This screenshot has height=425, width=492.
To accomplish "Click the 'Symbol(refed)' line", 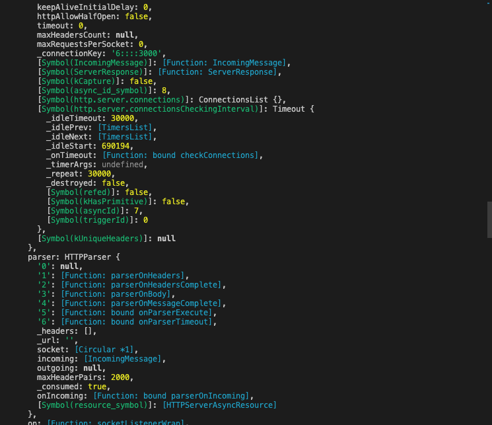I will [99, 192].
